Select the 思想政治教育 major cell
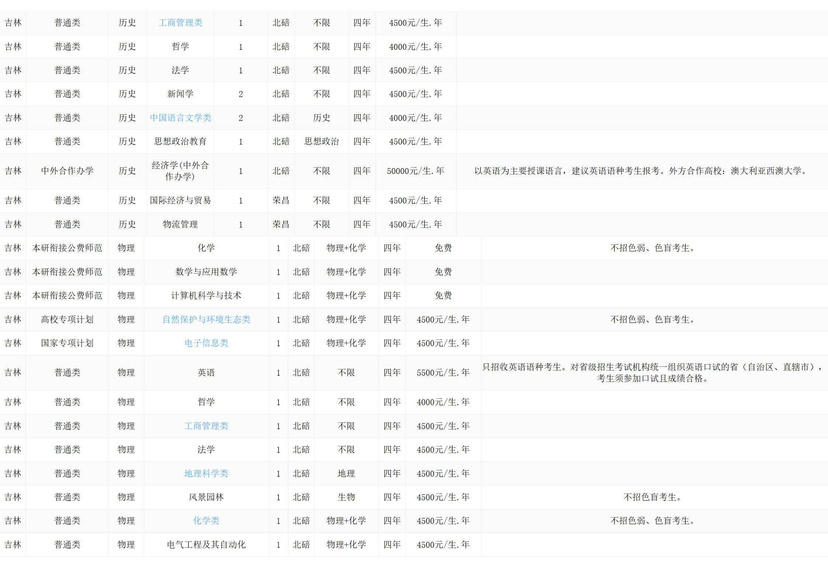Viewport: 828px width, 585px height. point(180,142)
